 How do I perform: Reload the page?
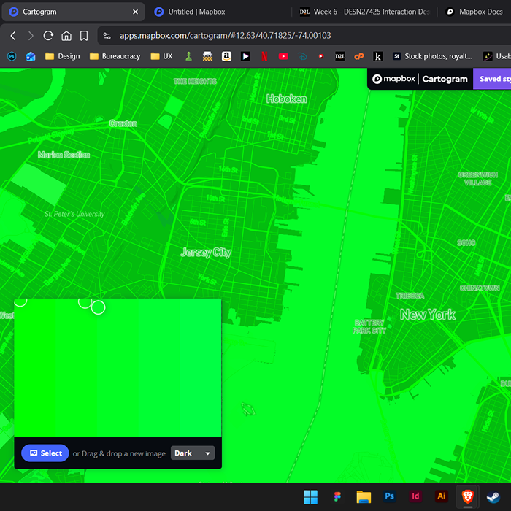click(x=48, y=36)
